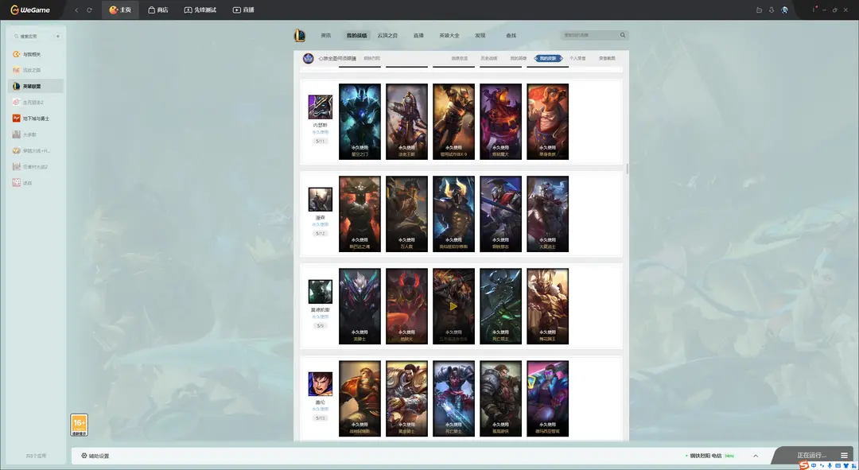Open the 地狱火 skin card
This screenshot has width=859, height=470.
pyautogui.click(x=406, y=306)
